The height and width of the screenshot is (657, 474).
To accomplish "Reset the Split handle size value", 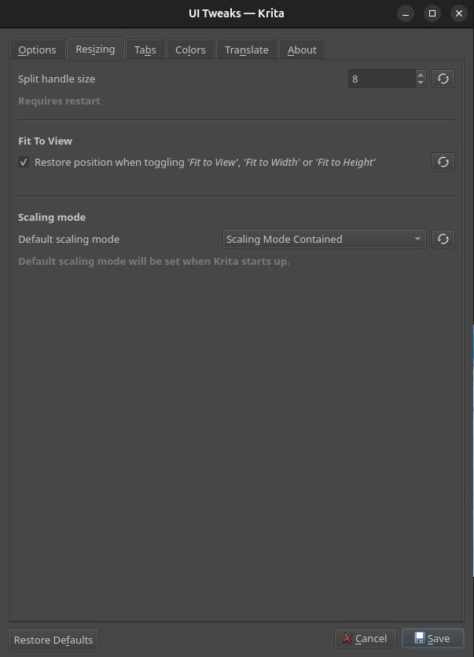I will coord(443,79).
